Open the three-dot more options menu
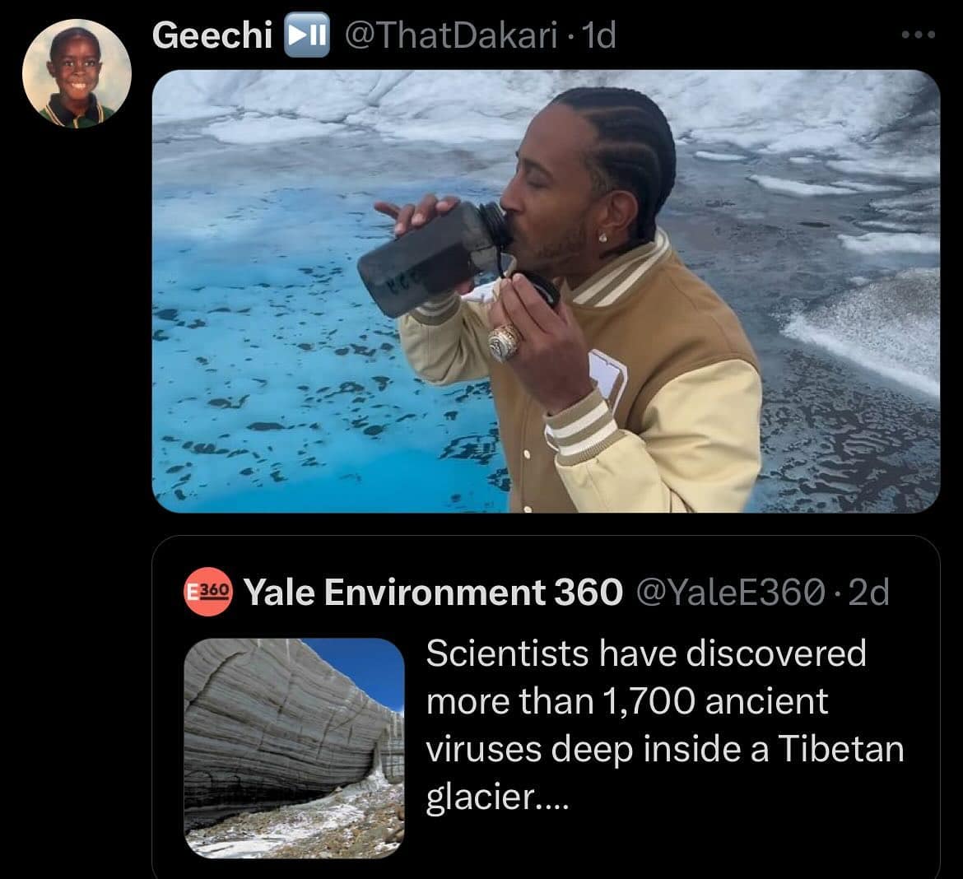The height and width of the screenshot is (879, 963). [x=919, y=35]
